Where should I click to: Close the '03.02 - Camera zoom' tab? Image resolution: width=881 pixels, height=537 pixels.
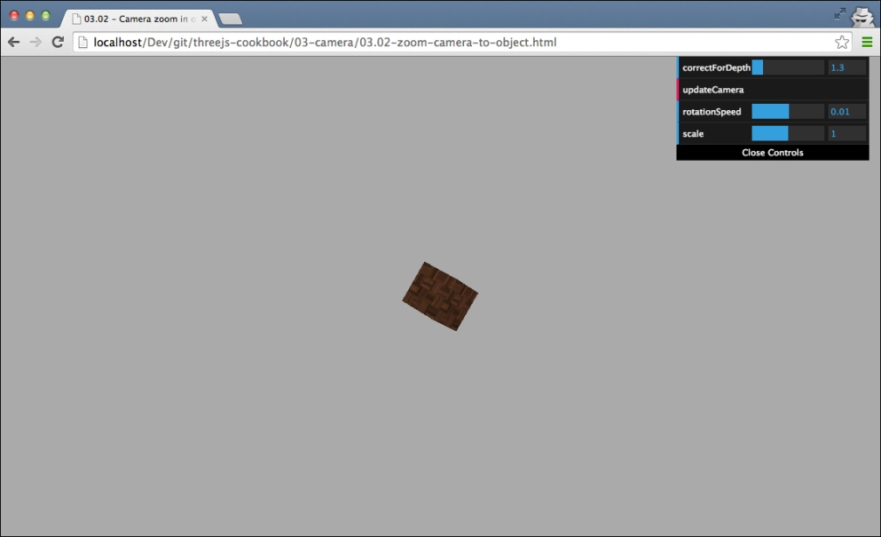tap(205, 18)
